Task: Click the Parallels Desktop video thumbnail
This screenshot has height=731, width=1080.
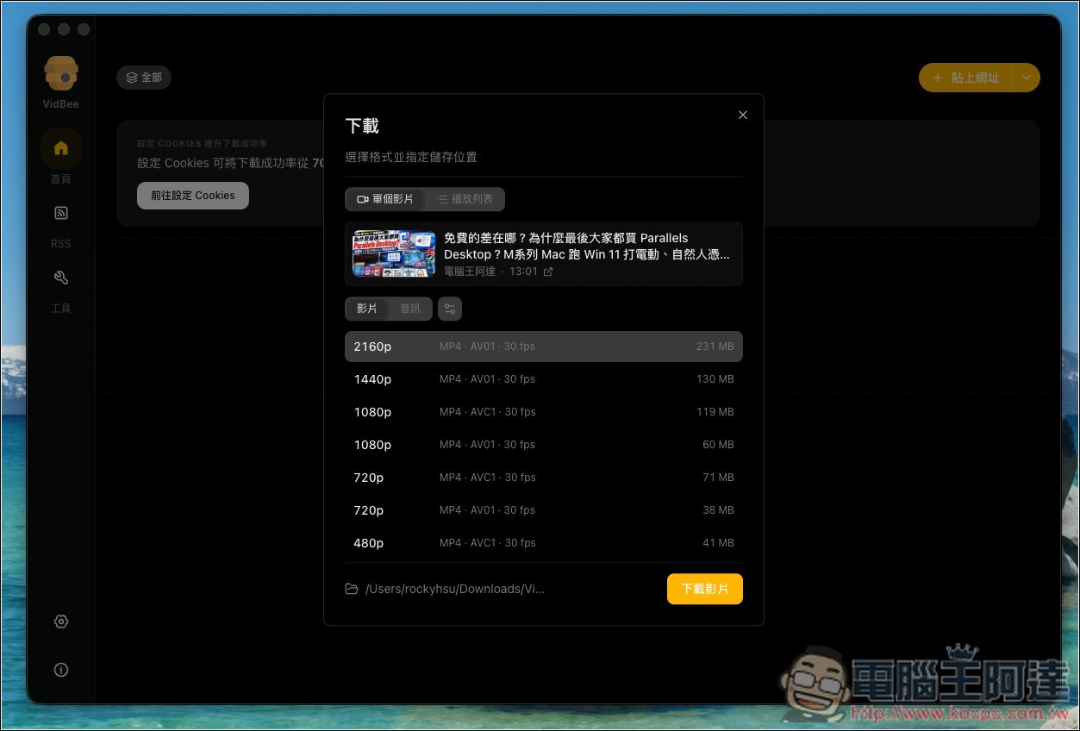Action: (394, 253)
